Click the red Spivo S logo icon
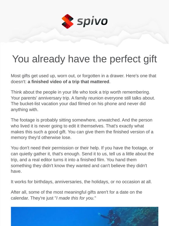Viewport: 169px width, 226px height. 68,21
